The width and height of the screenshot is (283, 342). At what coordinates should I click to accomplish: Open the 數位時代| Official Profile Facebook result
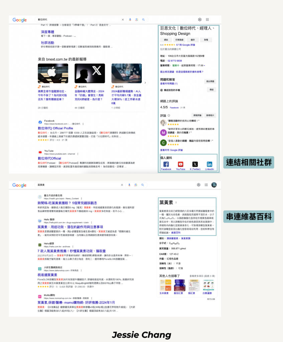coord(55,128)
